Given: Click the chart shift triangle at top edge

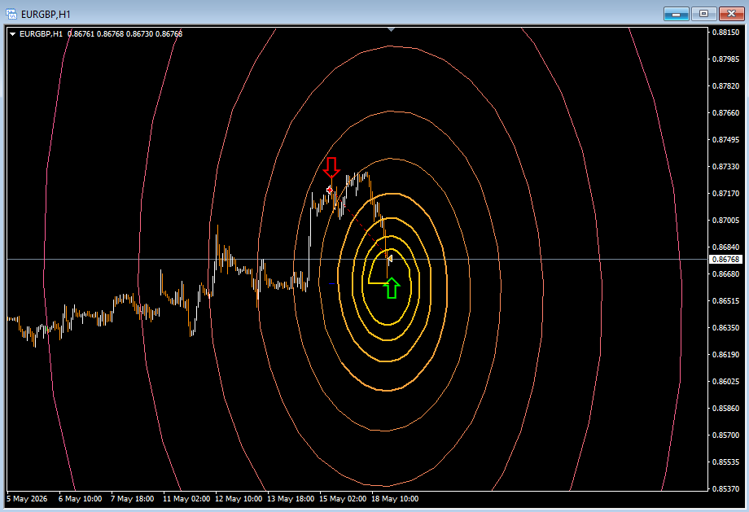Looking at the screenshot, I should click(x=392, y=29).
